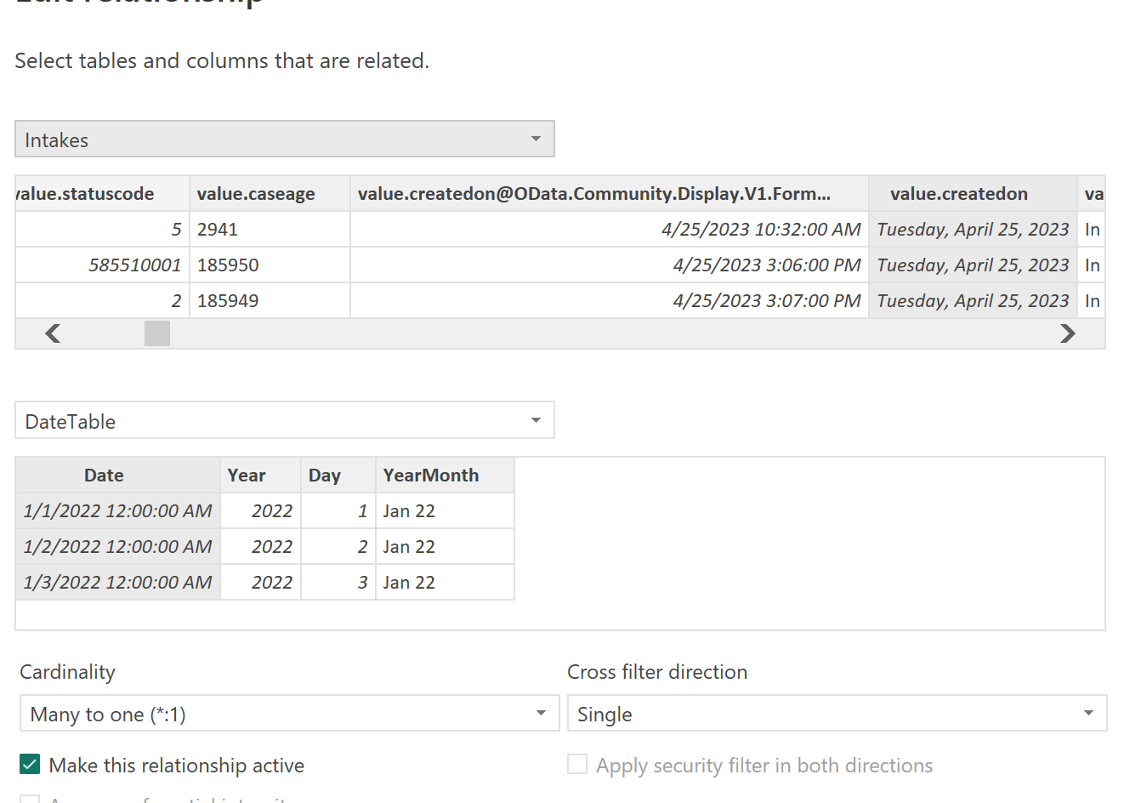Uncheck Make this relationship active
This screenshot has height=803, width=1124.
(x=30, y=764)
